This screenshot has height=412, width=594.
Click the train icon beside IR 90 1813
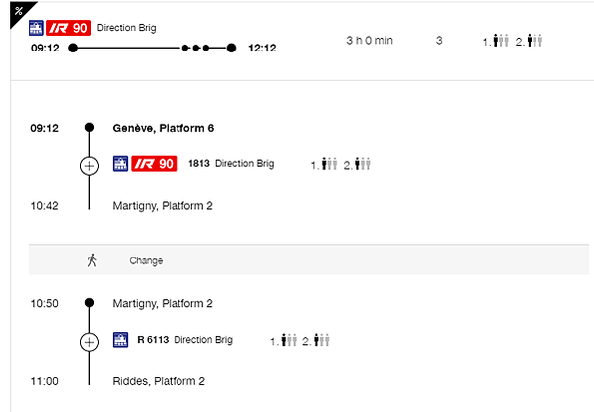pyautogui.click(x=120, y=163)
